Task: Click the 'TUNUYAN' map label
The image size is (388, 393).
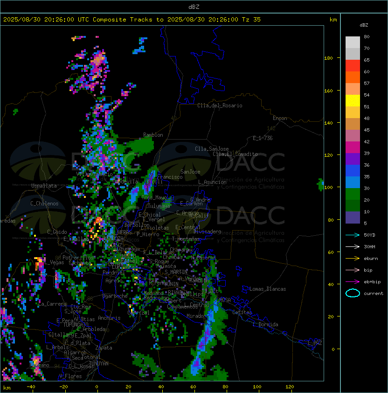Action: (x=99, y=364)
